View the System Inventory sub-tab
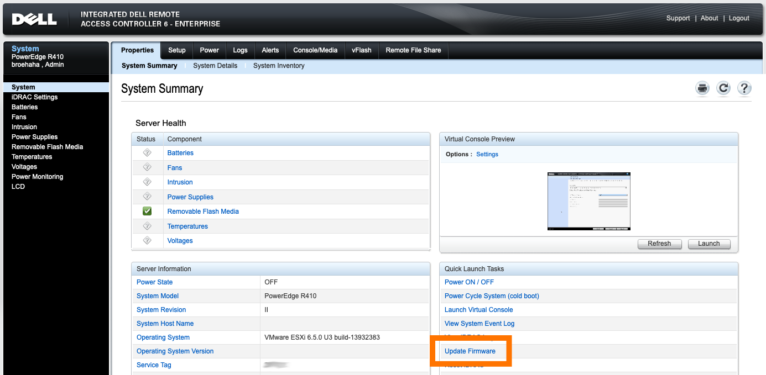 [279, 66]
